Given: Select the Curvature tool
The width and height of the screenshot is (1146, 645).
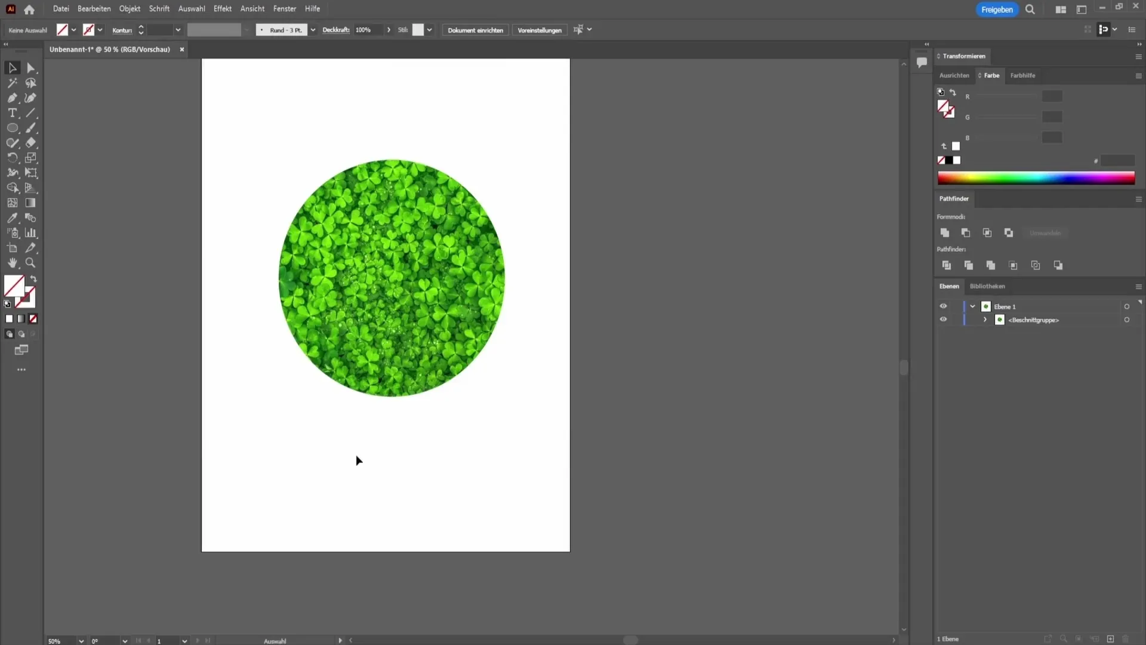Looking at the screenshot, I should click(31, 98).
